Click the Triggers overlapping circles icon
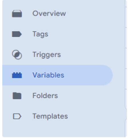 (x=17, y=54)
